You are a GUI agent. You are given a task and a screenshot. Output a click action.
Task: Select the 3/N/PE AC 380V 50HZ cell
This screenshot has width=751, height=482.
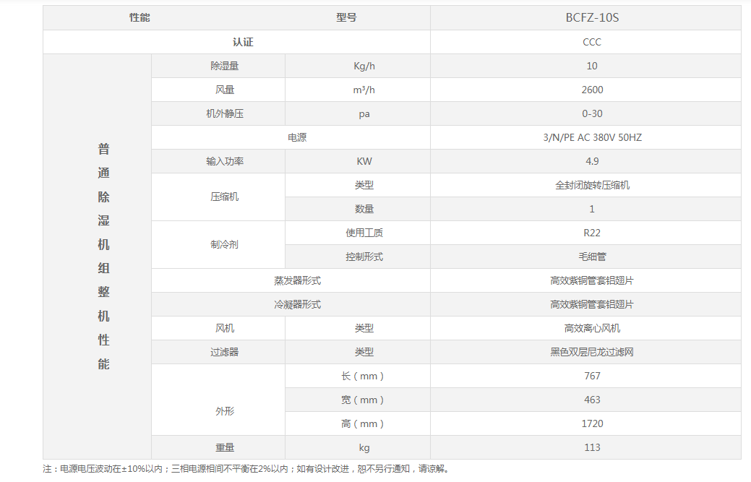[x=592, y=137]
